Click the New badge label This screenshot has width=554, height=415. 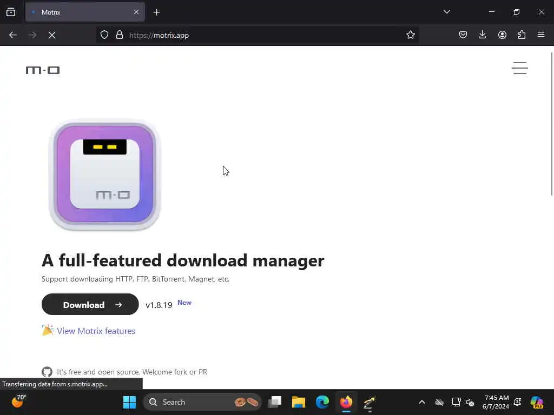pos(184,303)
